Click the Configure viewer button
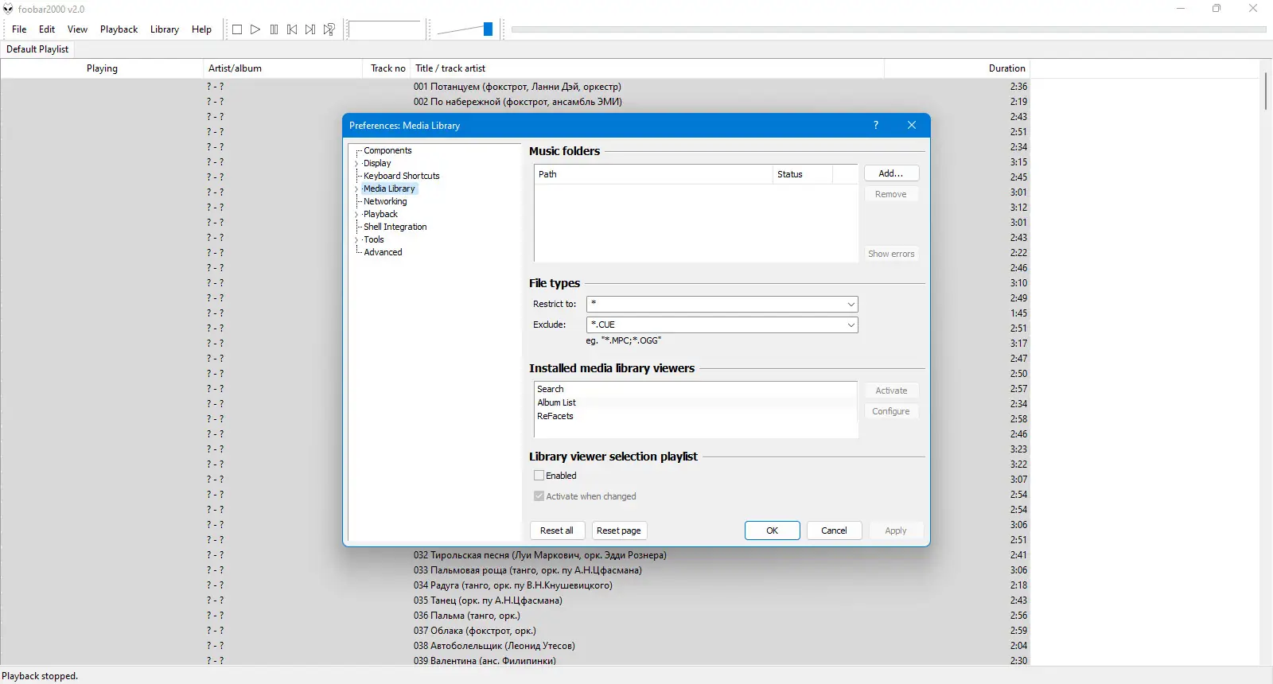The width and height of the screenshot is (1273, 684). click(891, 411)
